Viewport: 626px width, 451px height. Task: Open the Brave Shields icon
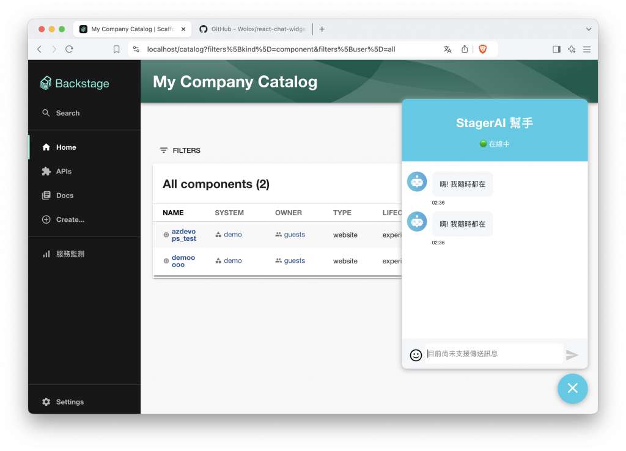[483, 49]
